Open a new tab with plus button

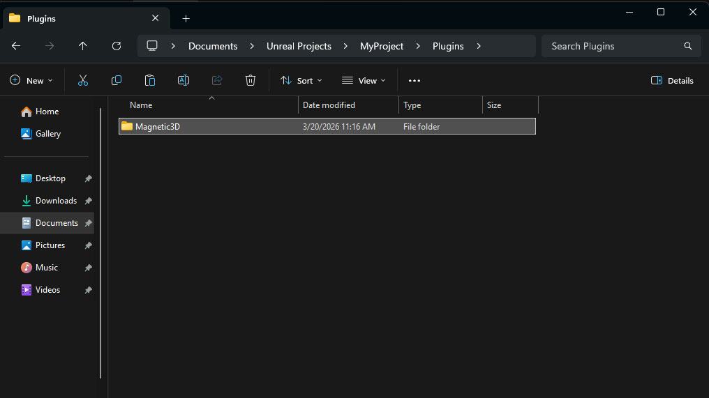coord(186,19)
